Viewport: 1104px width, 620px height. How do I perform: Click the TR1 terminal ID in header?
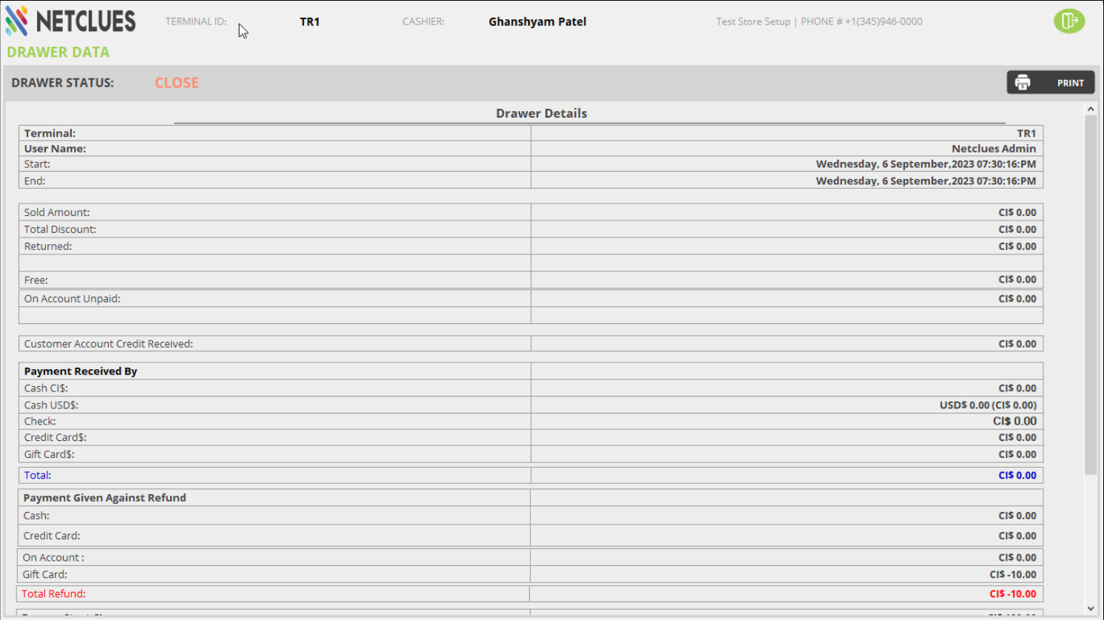pos(309,21)
